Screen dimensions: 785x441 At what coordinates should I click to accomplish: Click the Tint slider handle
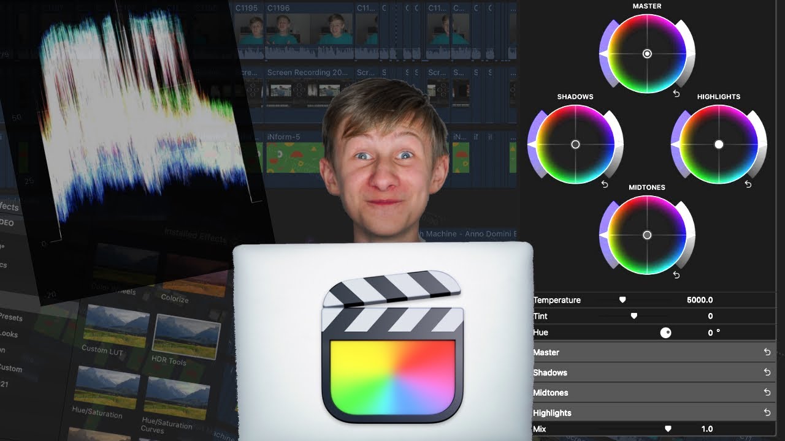[x=634, y=316]
